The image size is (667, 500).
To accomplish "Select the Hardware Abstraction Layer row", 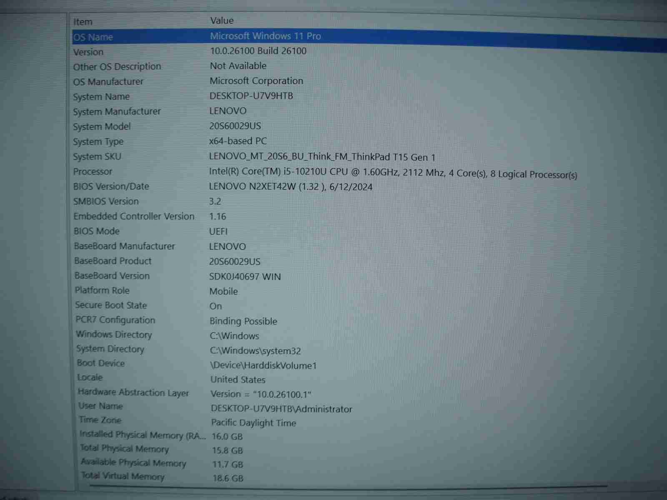I will pyautogui.click(x=133, y=392).
